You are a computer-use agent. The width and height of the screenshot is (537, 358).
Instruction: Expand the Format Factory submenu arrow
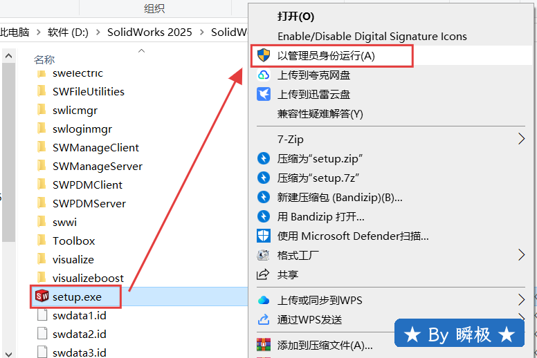coord(521,255)
